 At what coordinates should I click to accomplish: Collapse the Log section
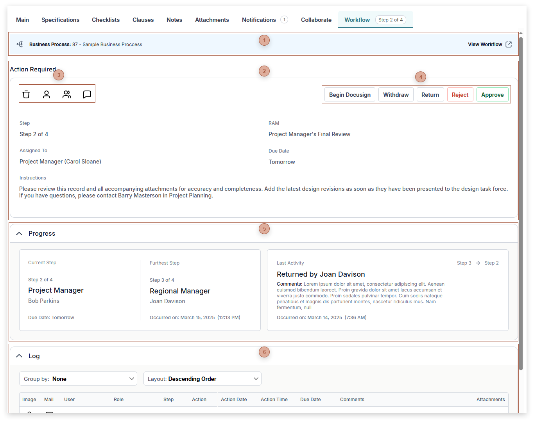click(x=19, y=355)
